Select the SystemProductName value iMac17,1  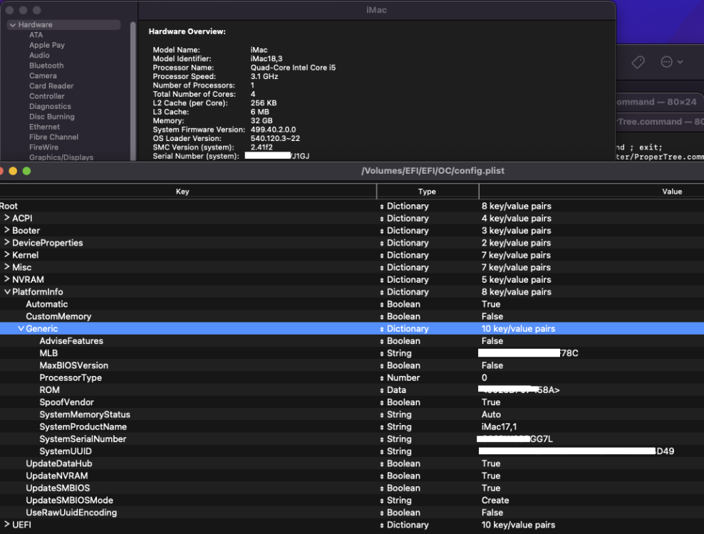tap(499, 426)
